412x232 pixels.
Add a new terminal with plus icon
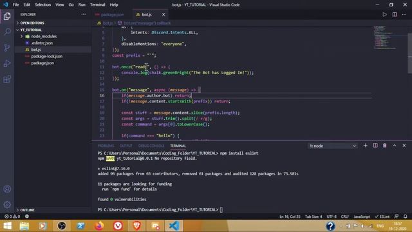coord(365,146)
